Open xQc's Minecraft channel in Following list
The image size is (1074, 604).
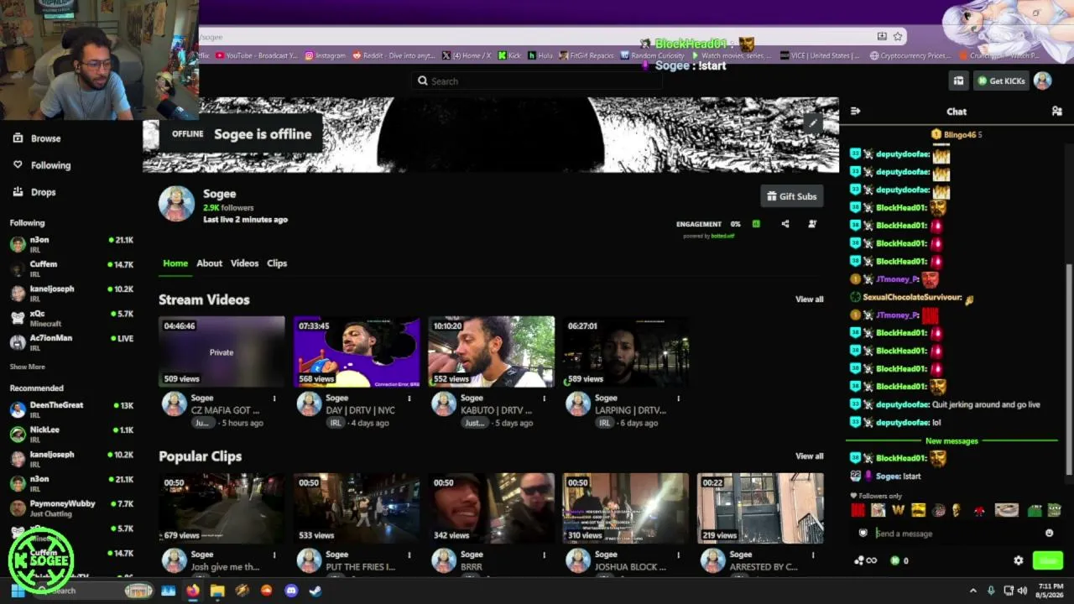71,318
